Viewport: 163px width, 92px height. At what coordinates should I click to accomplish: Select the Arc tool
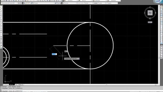pos(1,17)
